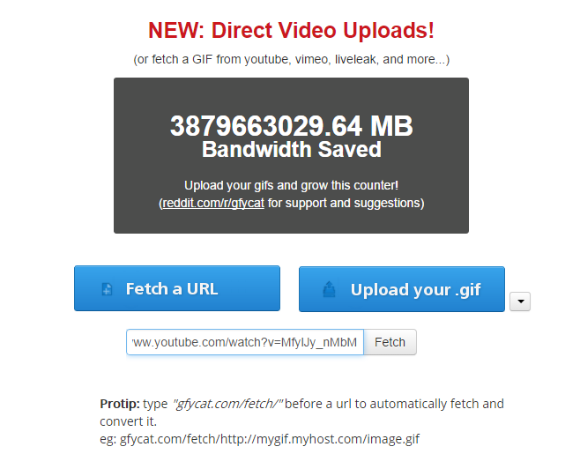
Task: Click the 'NEW: Direct Video Uploads!' heading
Action: click(x=291, y=30)
